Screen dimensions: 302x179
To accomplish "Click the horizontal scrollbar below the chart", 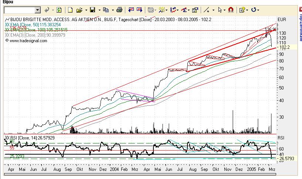I will [140, 174].
